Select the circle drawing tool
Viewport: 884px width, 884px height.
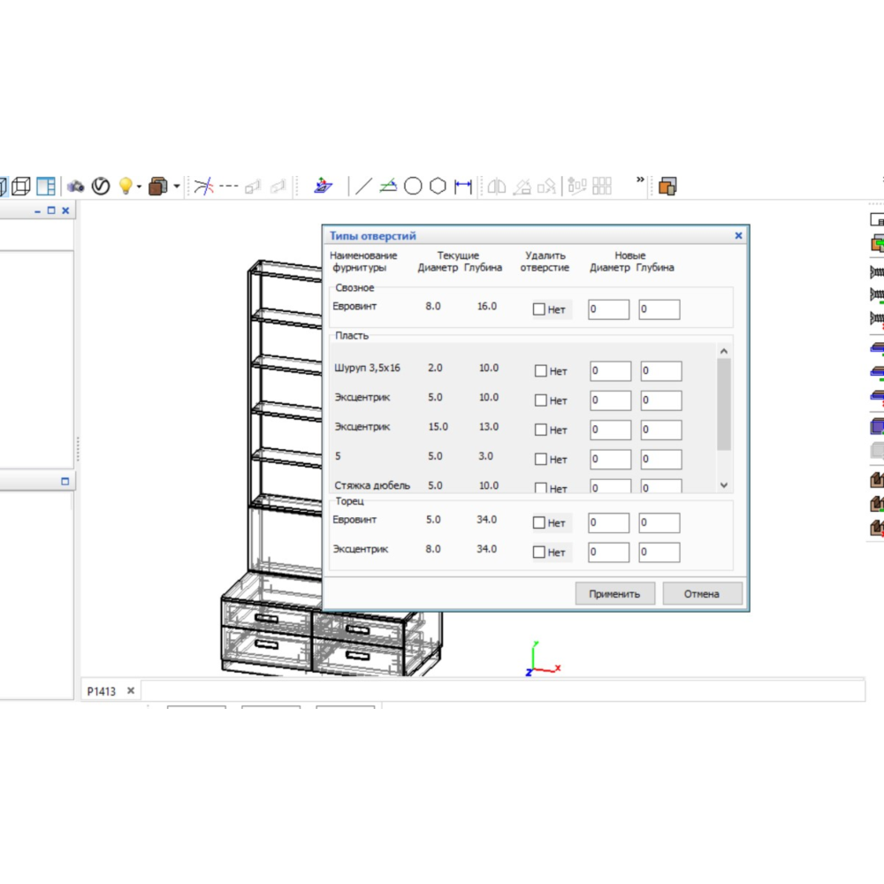[x=413, y=187]
